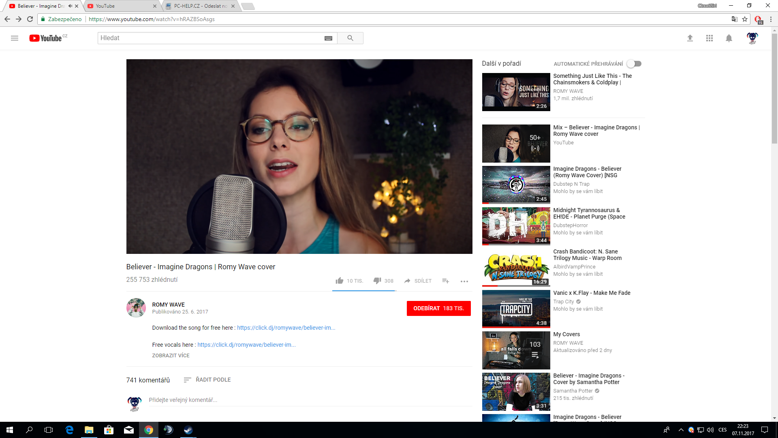Click the Sdílet share arrow button

click(418, 281)
